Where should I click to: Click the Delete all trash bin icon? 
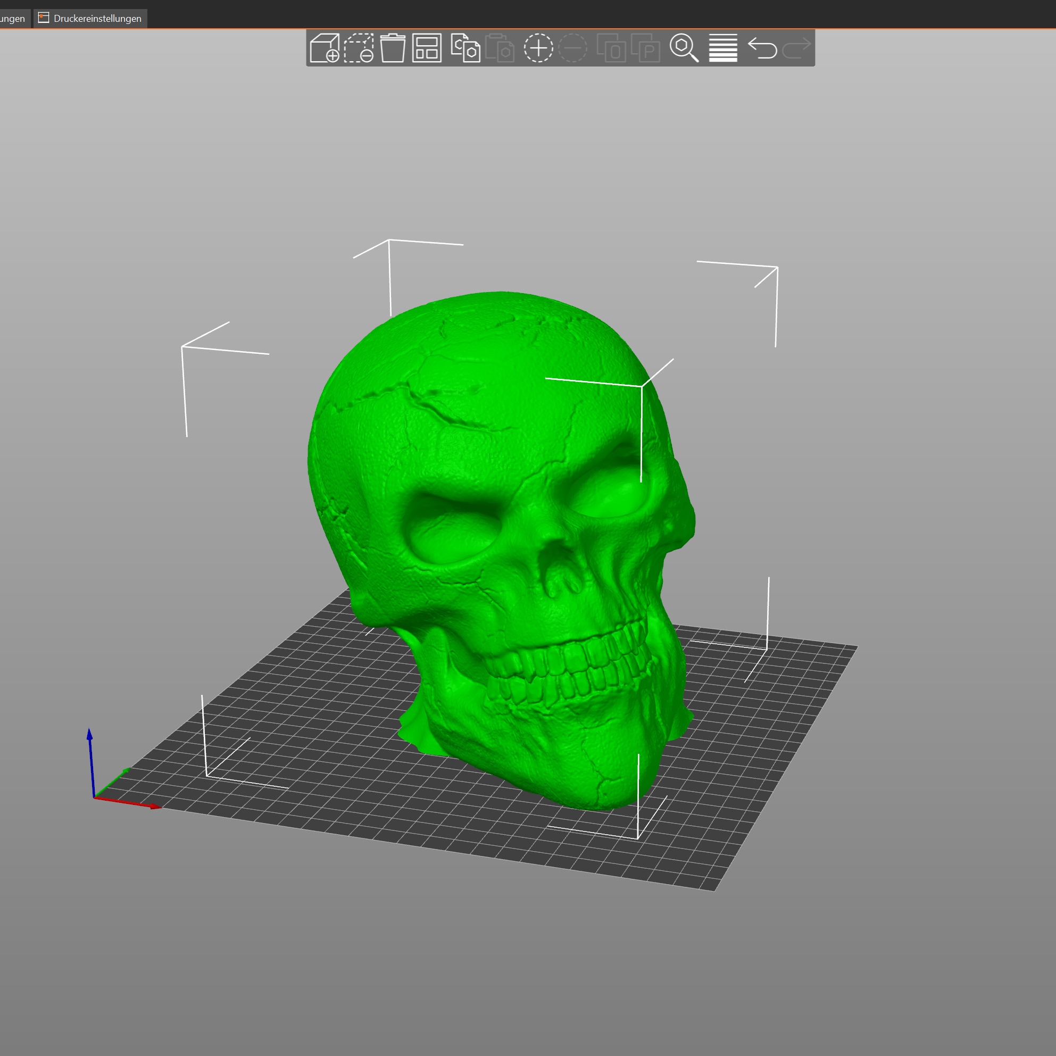click(393, 48)
